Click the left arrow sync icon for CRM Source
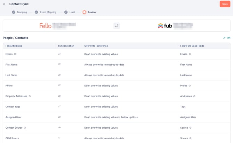233x143 pixels. point(59,138)
